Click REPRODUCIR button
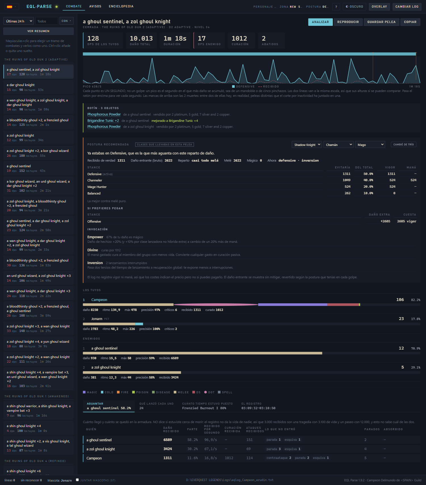The width and height of the screenshot is (426, 485). [348, 22]
